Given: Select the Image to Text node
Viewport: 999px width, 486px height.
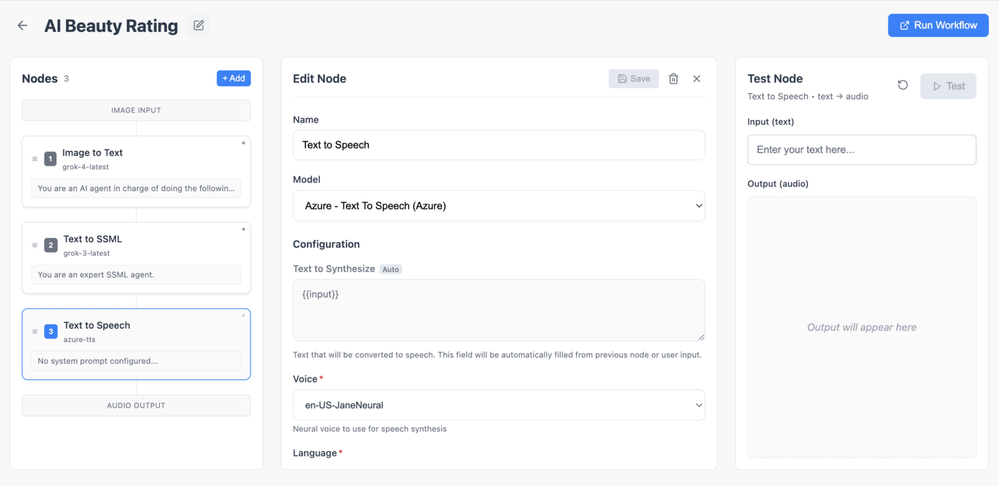Looking at the screenshot, I should point(136,171).
